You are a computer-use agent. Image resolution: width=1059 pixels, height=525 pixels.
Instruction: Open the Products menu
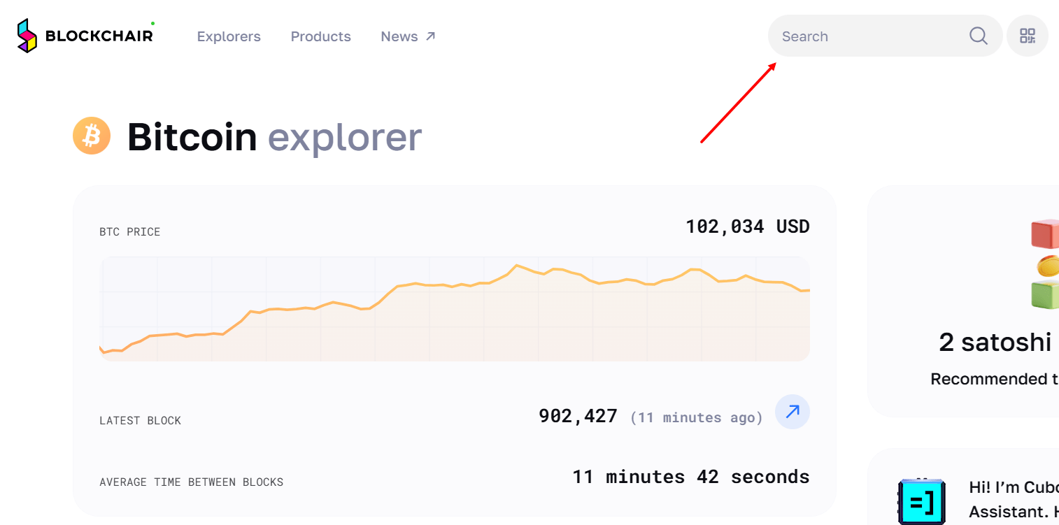(x=321, y=36)
